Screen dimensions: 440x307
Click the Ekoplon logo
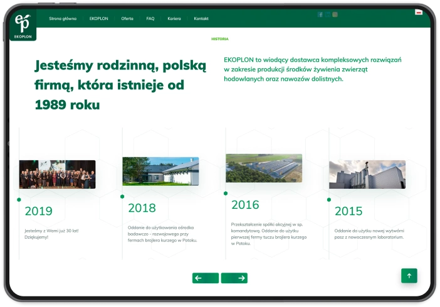23,26
